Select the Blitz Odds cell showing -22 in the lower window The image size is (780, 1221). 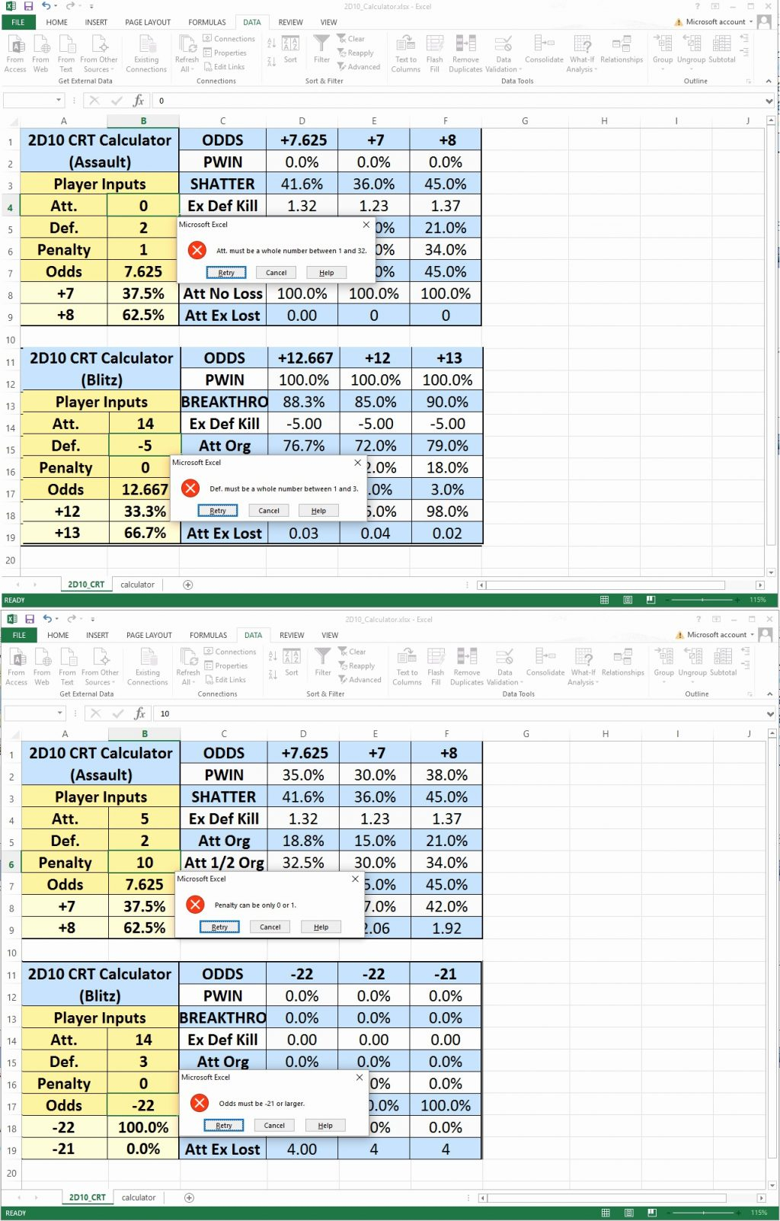tap(142, 1105)
